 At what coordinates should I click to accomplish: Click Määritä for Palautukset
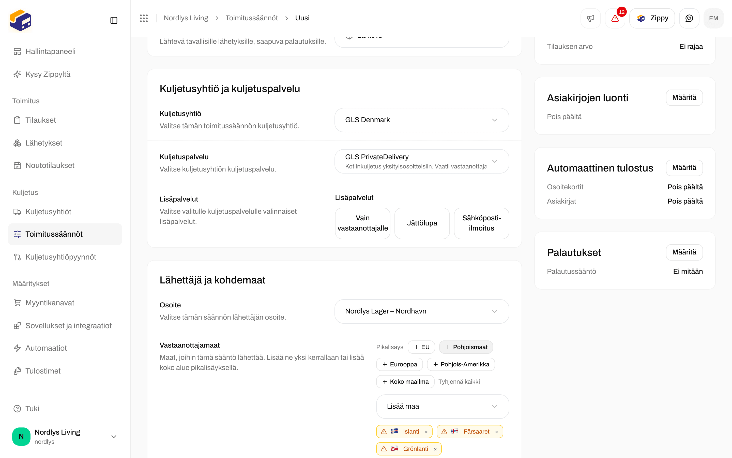click(x=684, y=252)
